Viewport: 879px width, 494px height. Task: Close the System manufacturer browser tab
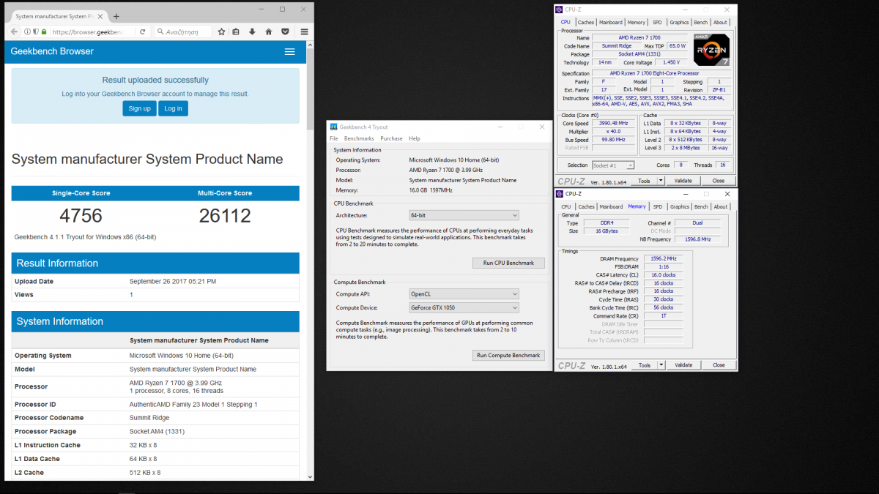click(102, 16)
